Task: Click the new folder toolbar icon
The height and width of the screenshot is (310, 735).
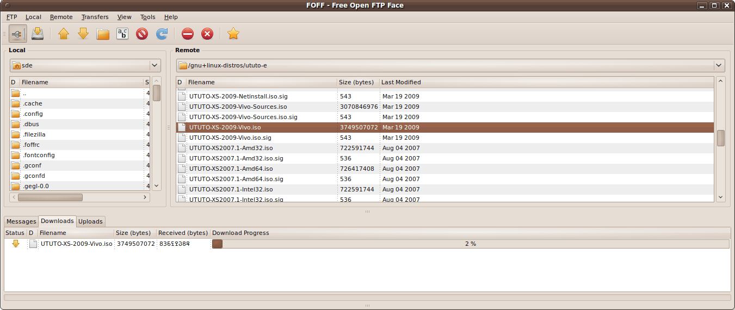Action: point(103,34)
